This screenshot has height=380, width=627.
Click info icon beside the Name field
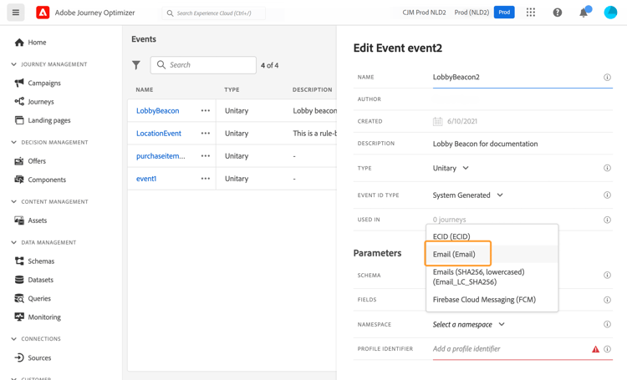tap(607, 78)
